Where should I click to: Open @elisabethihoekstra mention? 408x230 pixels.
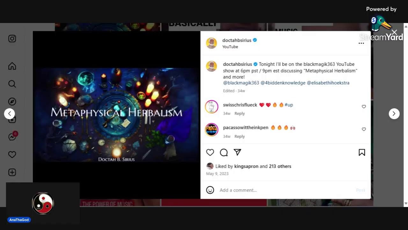tap(328, 83)
